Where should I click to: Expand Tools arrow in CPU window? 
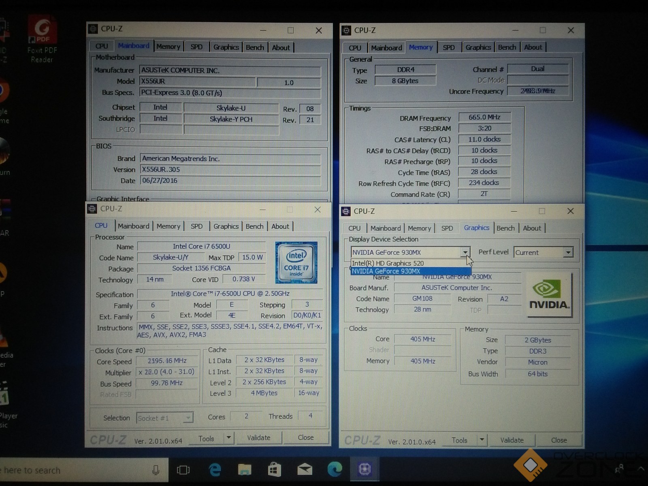click(x=229, y=438)
